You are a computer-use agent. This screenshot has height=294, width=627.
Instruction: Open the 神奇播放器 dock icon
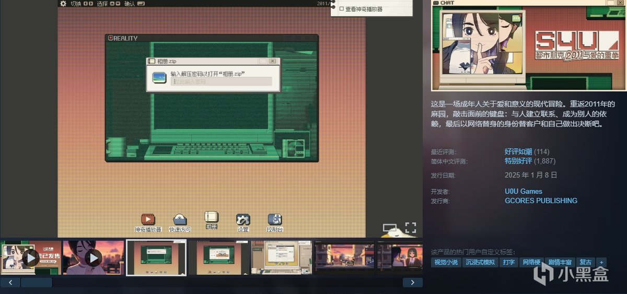pos(148,219)
